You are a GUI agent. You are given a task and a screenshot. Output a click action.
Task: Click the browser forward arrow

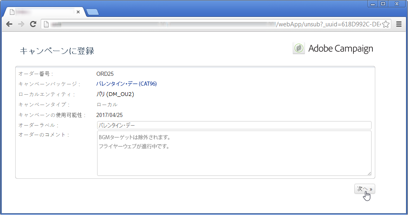[x=21, y=24]
